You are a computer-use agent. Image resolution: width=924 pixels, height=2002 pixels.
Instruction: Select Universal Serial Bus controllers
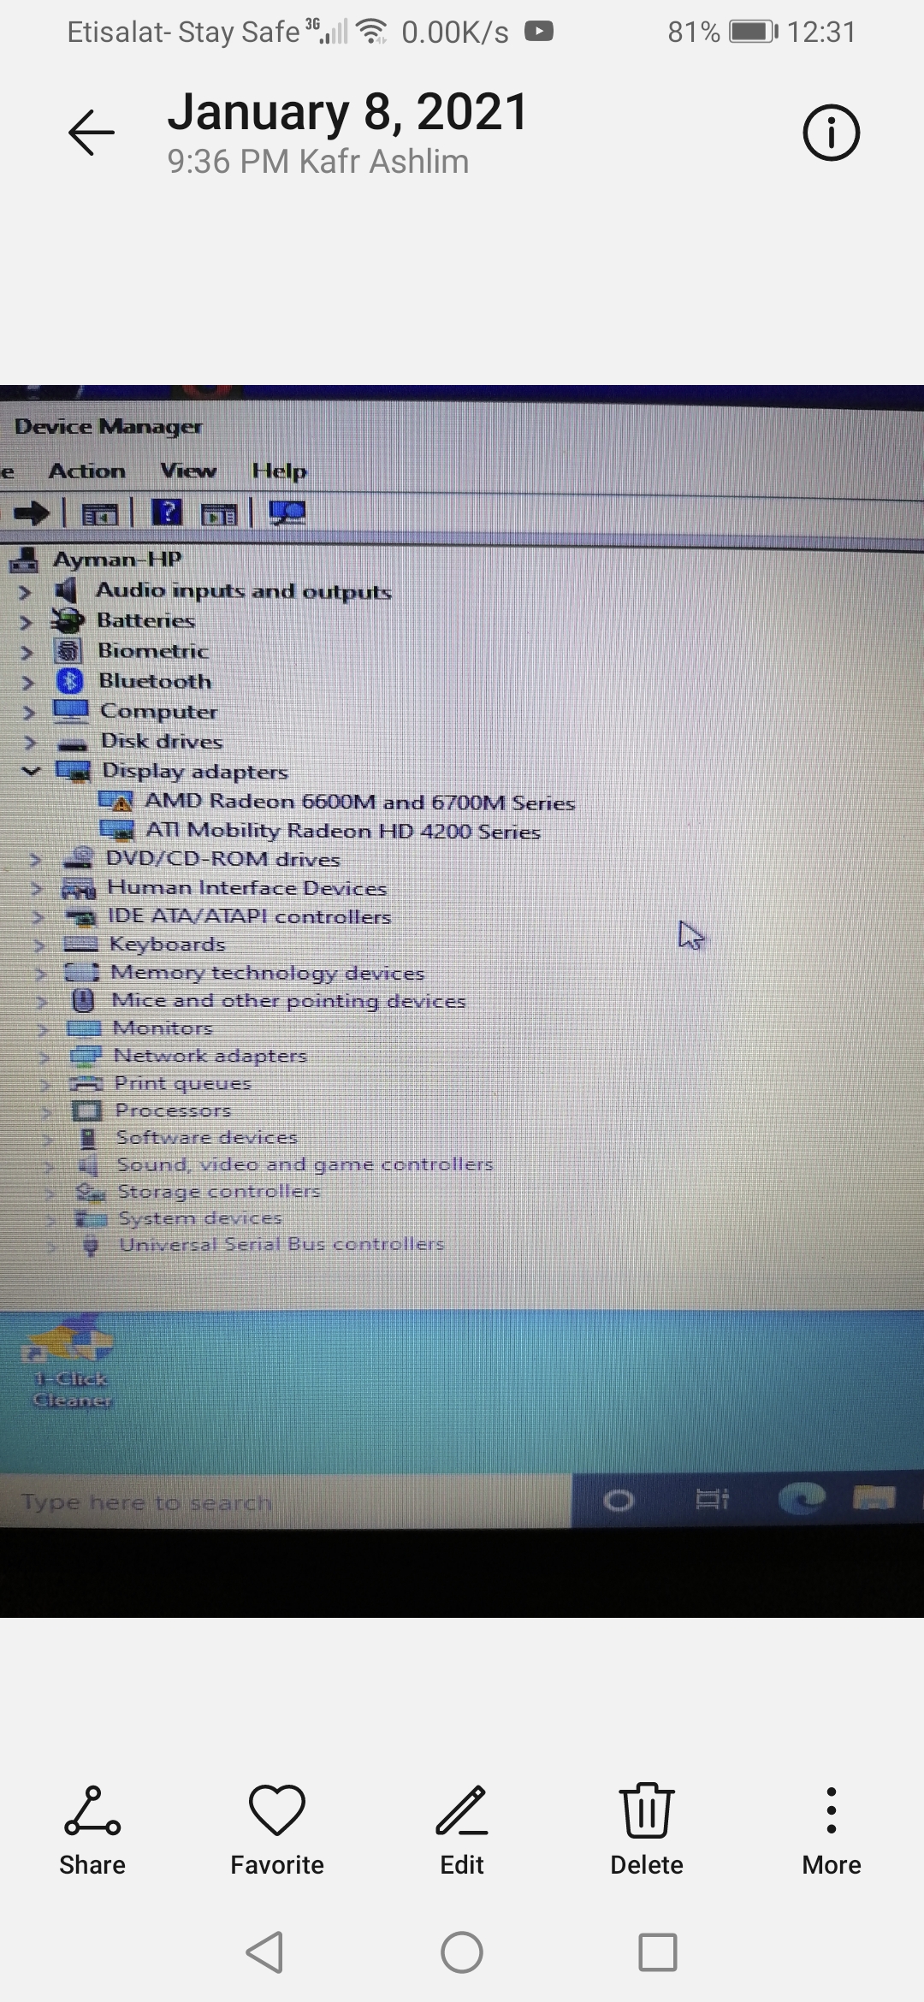[x=282, y=1245]
